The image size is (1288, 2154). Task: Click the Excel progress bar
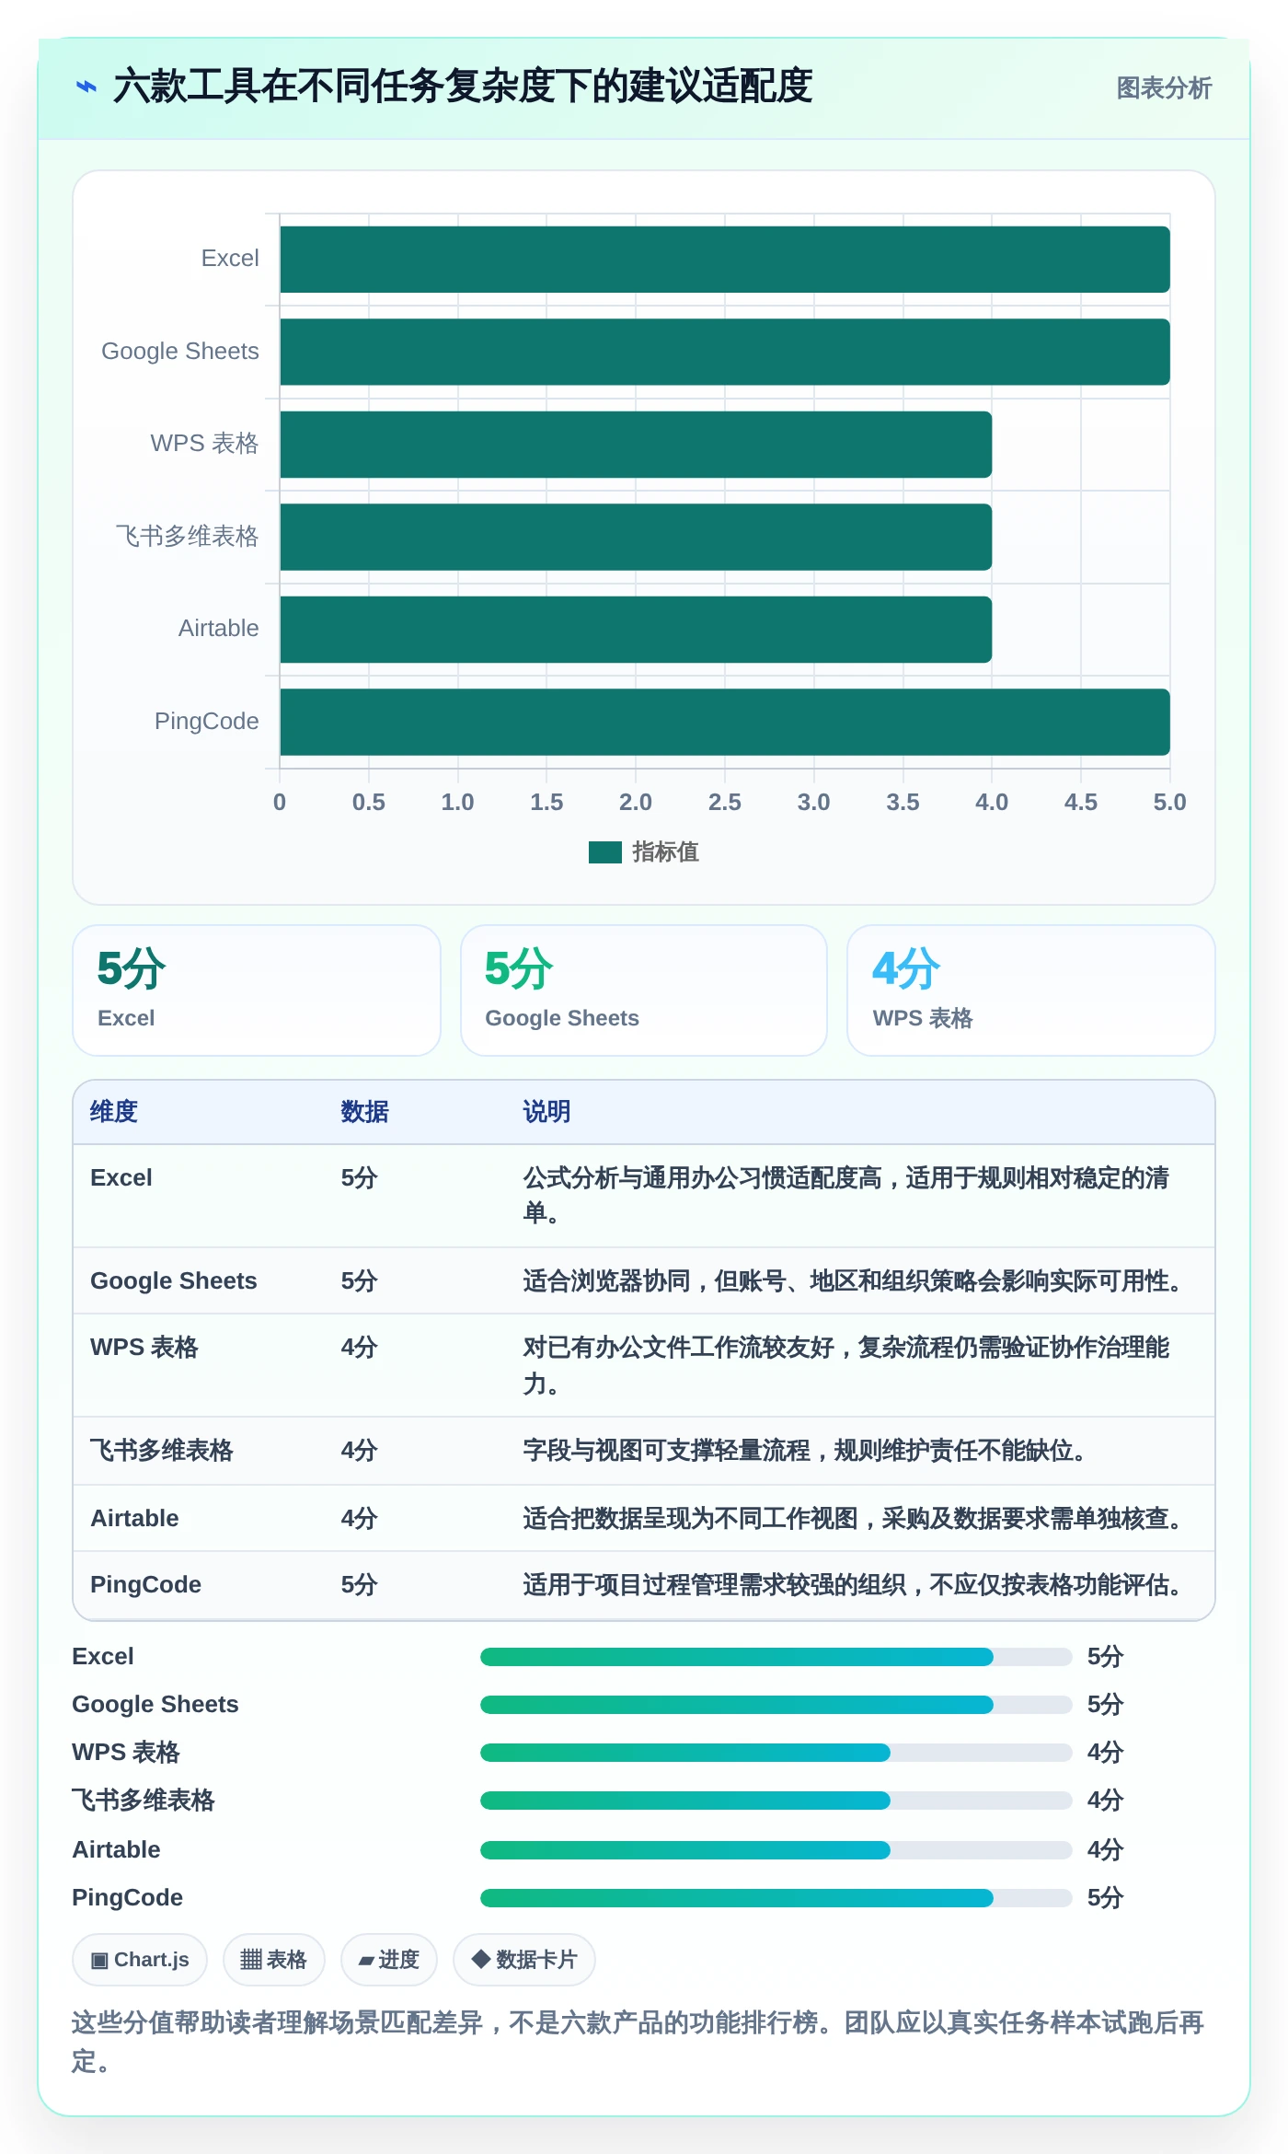click(x=776, y=1657)
